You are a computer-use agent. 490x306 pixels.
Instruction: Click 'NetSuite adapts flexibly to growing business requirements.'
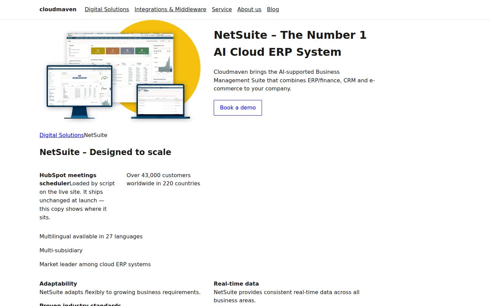[120, 292]
